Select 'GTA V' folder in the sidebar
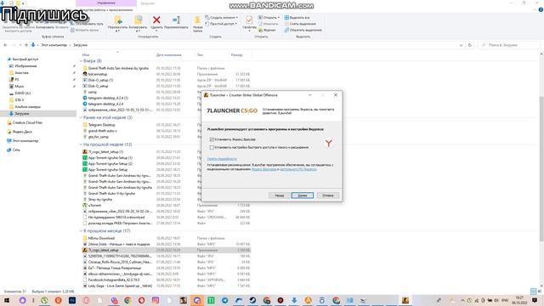The width and height of the screenshot is (544, 306). click(20, 100)
